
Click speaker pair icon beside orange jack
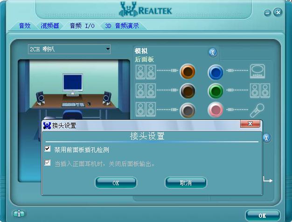pos(146,72)
